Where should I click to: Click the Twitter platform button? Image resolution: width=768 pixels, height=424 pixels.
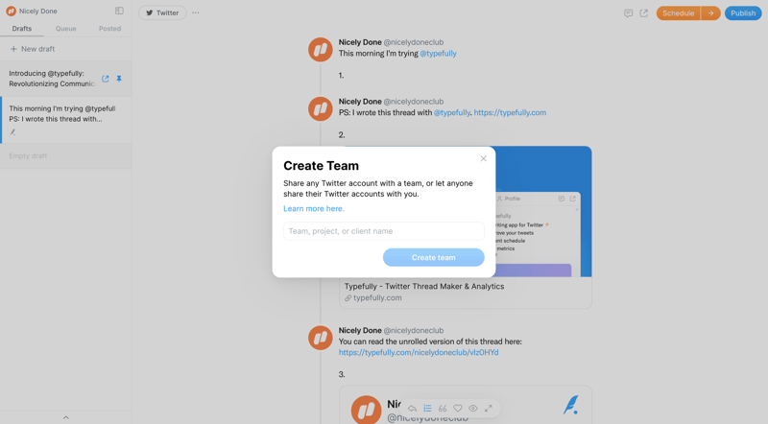coord(162,12)
